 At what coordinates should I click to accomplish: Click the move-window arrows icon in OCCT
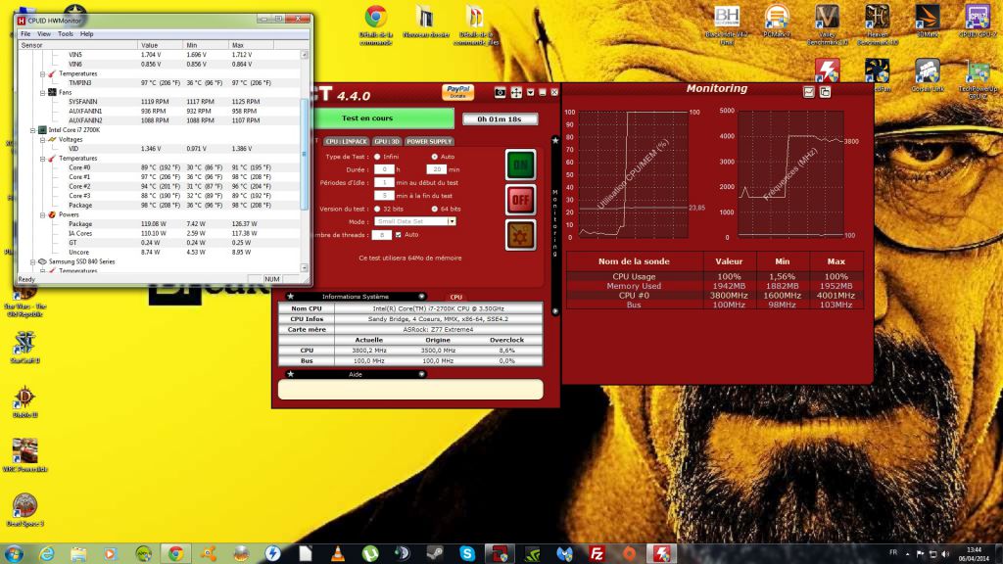click(516, 93)
